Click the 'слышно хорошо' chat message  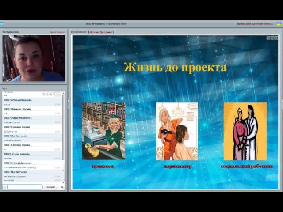[12, 122]
